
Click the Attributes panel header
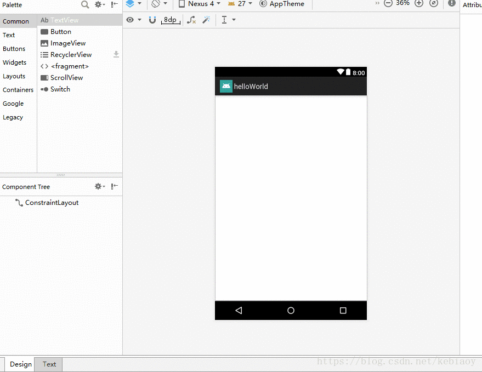[x=473, y=5]
